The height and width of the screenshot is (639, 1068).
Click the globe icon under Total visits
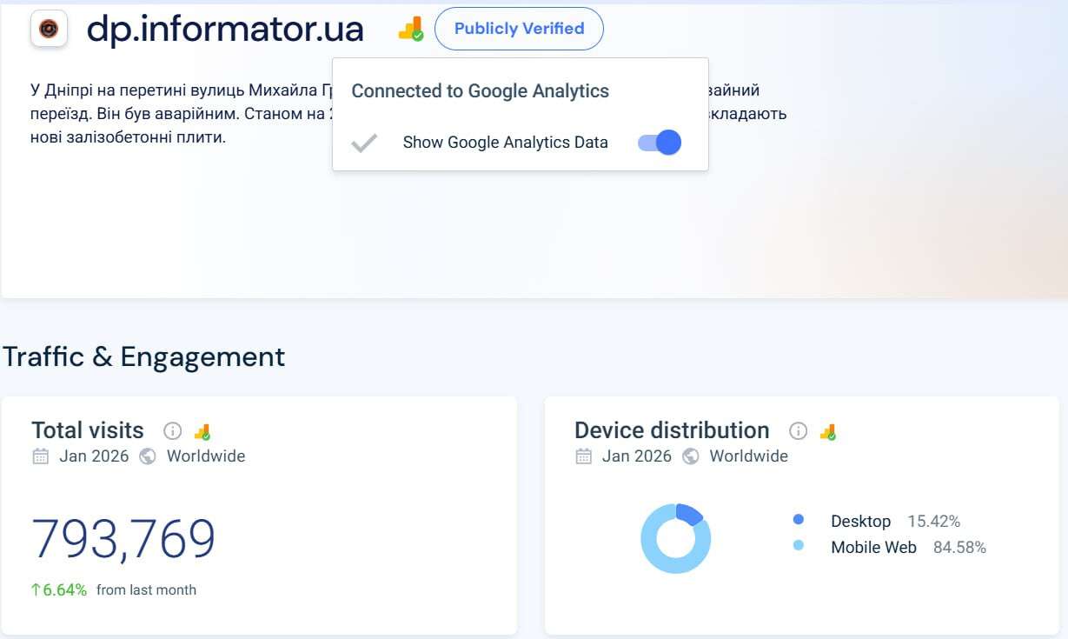click(148, 456)
